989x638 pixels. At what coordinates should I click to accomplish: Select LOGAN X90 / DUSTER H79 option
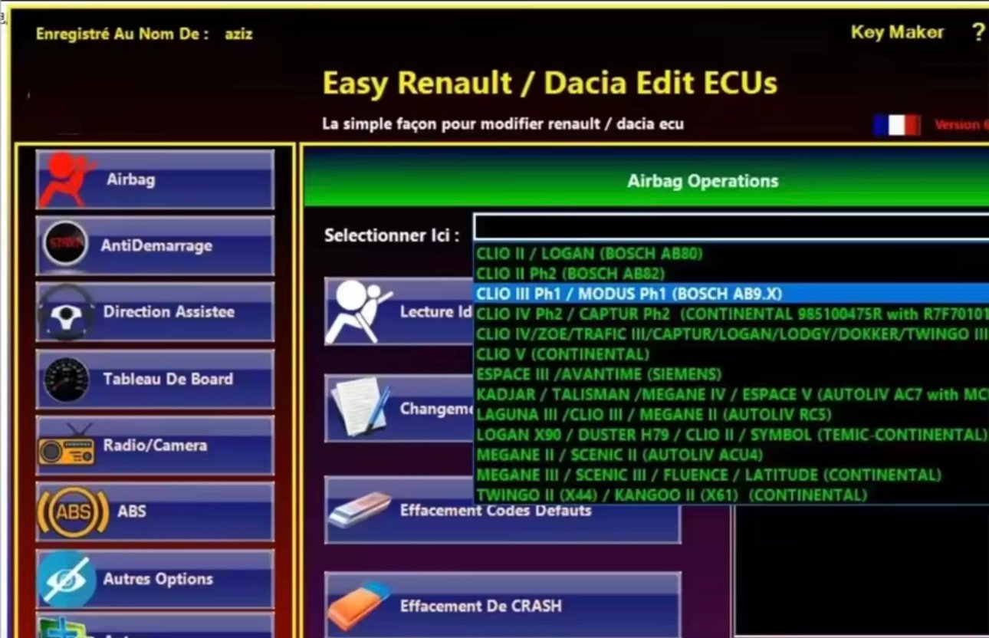pyautogui.click(x=731, y=435)
